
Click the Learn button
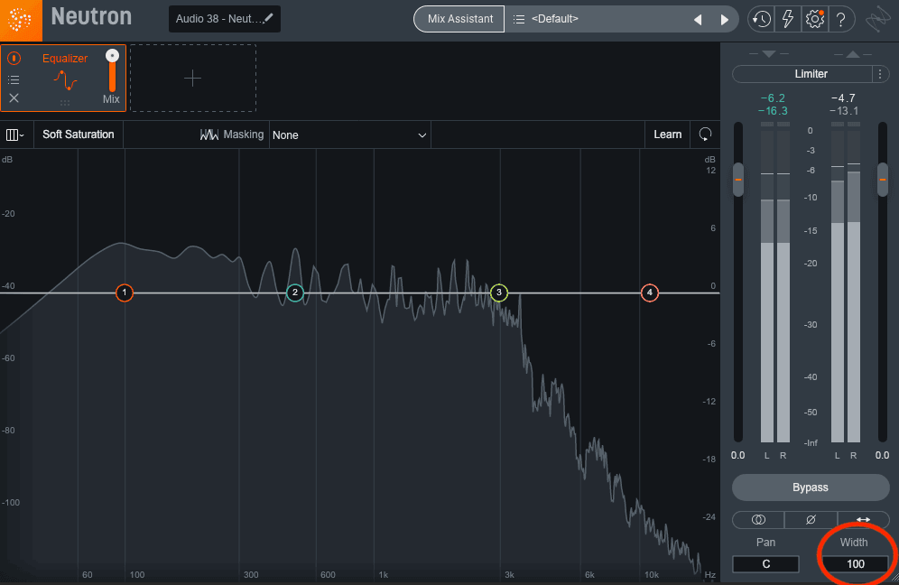pyautogui.click(x=667, y=135)
